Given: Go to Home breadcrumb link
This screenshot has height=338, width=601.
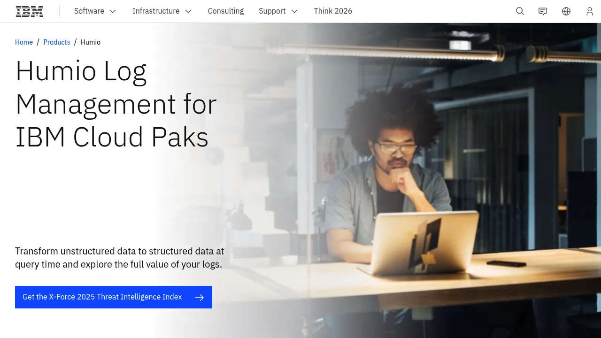Looking at the screenshot, I should pos(24,42).
